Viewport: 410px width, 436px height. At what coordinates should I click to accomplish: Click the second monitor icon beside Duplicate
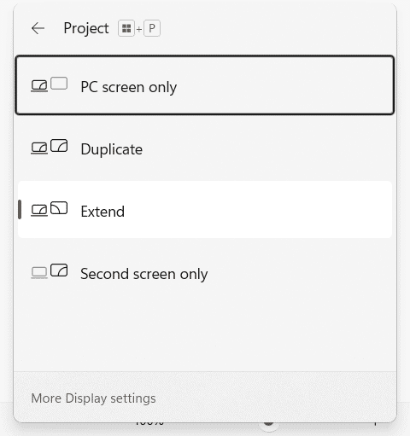coord(59,145)
